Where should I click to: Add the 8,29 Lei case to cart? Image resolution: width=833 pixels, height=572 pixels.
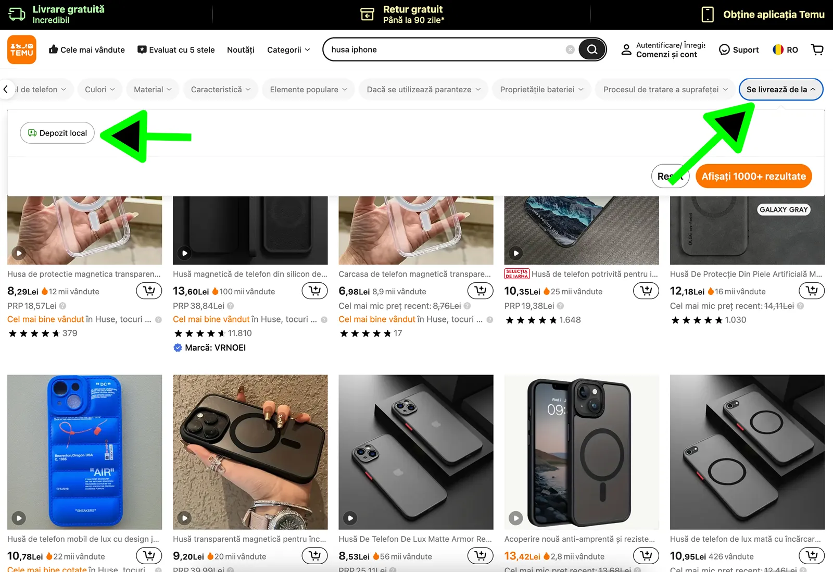pos(149,291)
